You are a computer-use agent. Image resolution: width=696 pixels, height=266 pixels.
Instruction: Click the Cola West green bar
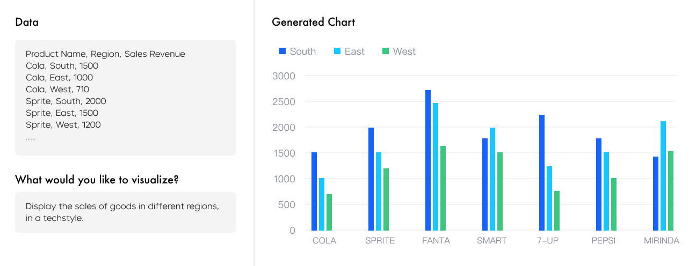pyautogui.click(x=329, y=212)
